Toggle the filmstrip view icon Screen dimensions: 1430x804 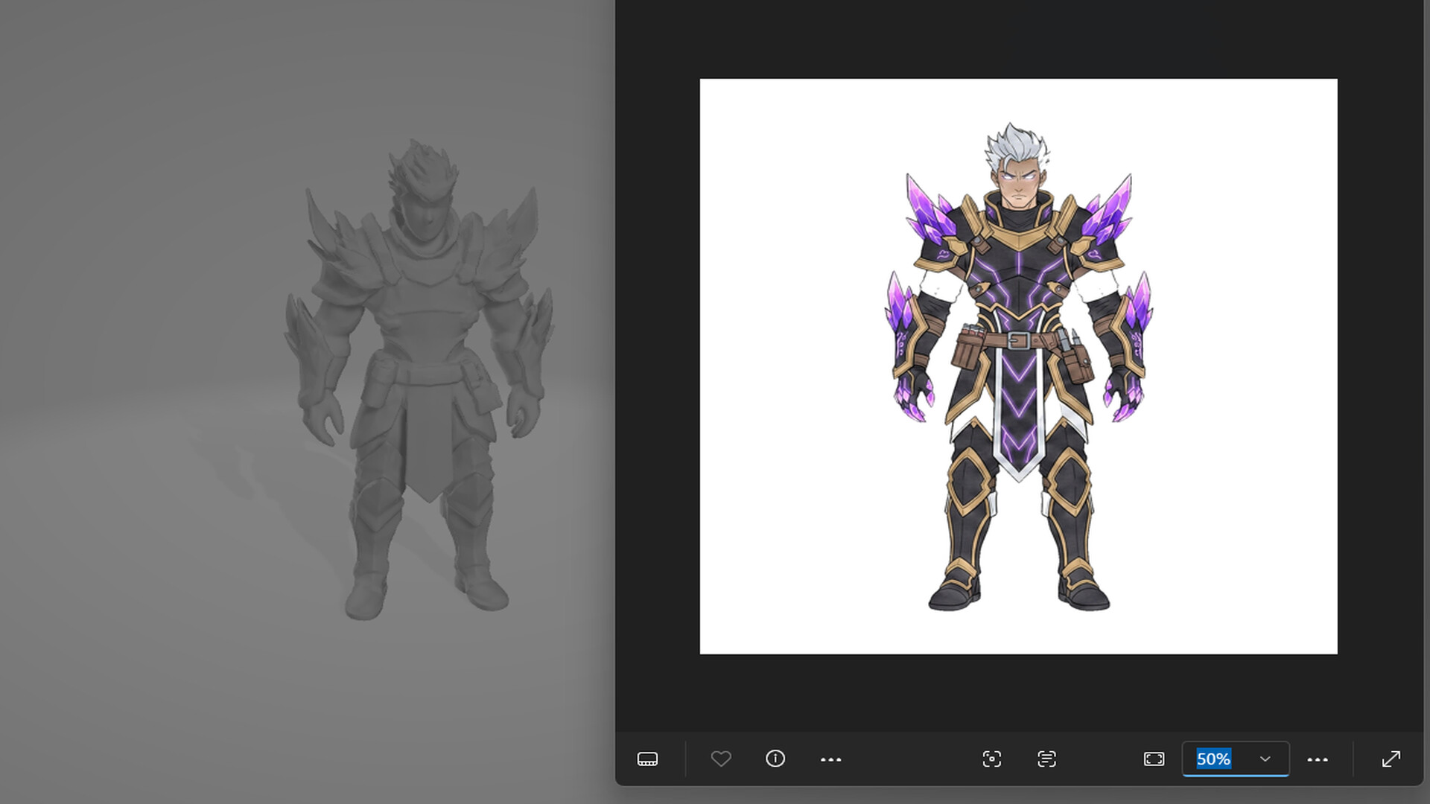[647, 759]
